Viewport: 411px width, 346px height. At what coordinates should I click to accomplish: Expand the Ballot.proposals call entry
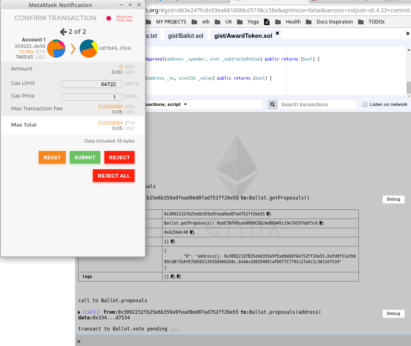79,312
